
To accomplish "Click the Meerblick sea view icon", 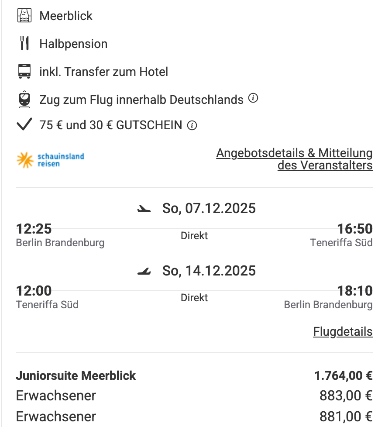I will click(24, 16).
